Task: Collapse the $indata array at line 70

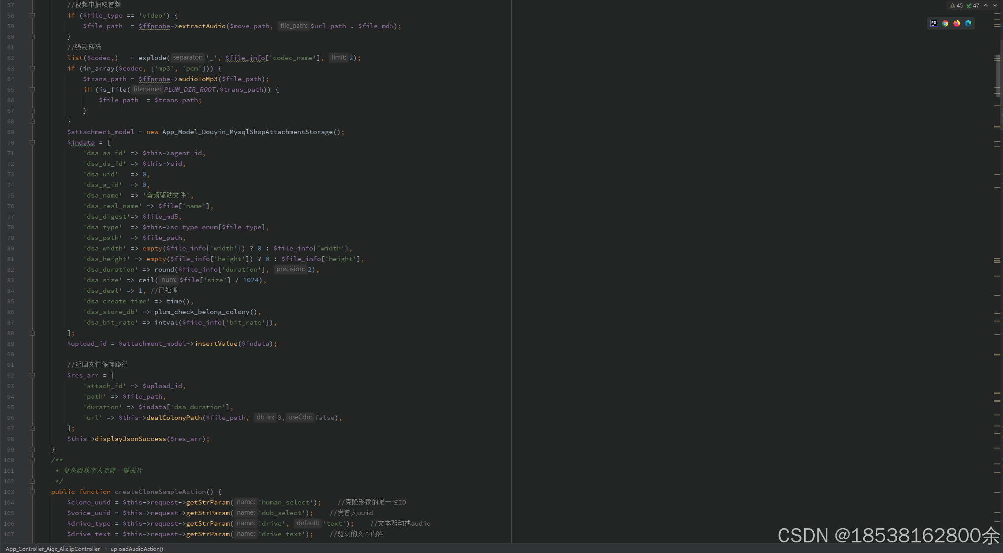Action: click(x=32, y=142)
